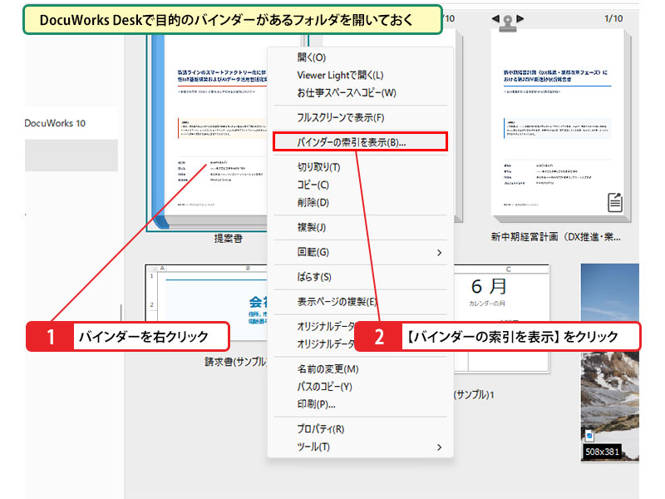The height and width of the screenshot is (499, 665).
Task: Click 表示ページの複製(E)
Action: pyautogui.click(x=337, y=302)
